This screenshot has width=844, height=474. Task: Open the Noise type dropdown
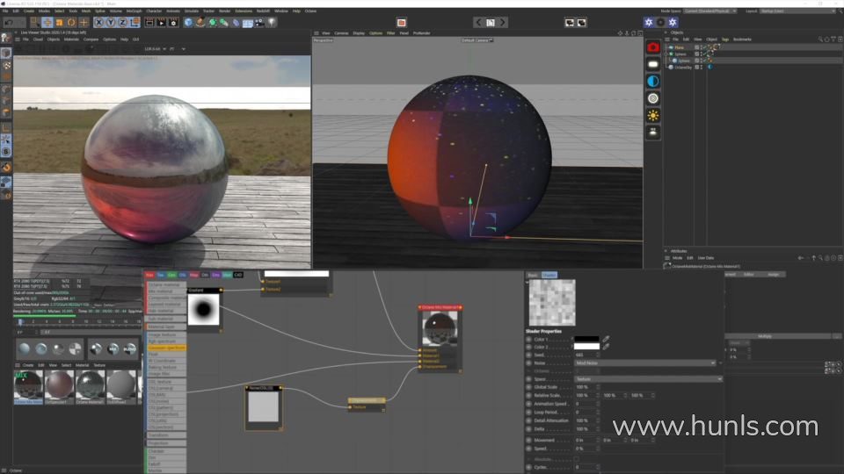tap(644, 363)
